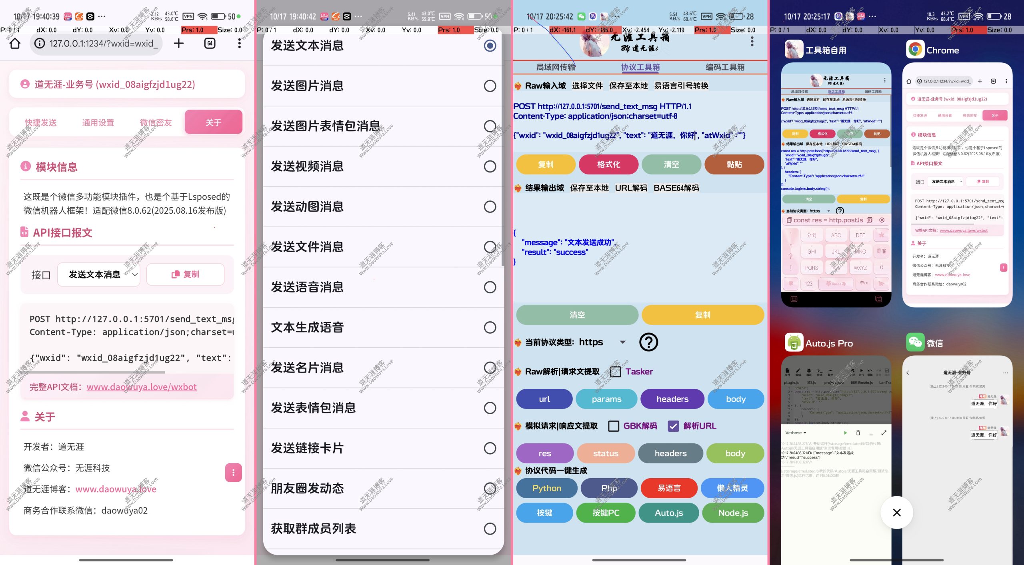Expand the 发送文本消息 interface dropdown
The height and width of the screenshot is (565, 1024).
click(99, 274)
